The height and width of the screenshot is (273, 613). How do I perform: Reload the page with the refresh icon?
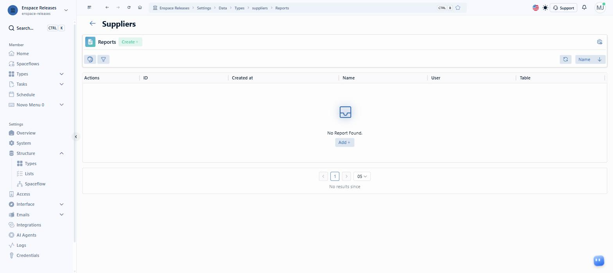129,7
